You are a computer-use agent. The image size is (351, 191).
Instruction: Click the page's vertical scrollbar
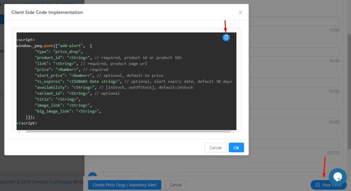pyautogui.click(x=349, y=92)
